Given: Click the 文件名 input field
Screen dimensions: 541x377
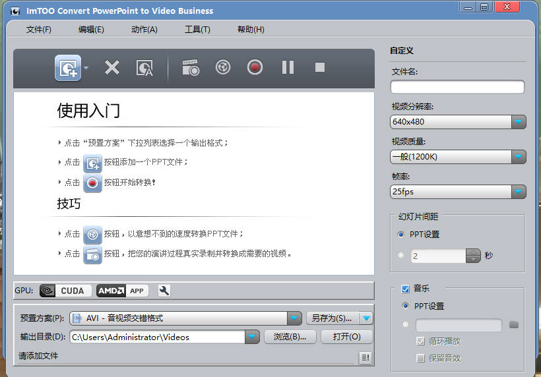Looking at the screenshot, I should 457,87.
